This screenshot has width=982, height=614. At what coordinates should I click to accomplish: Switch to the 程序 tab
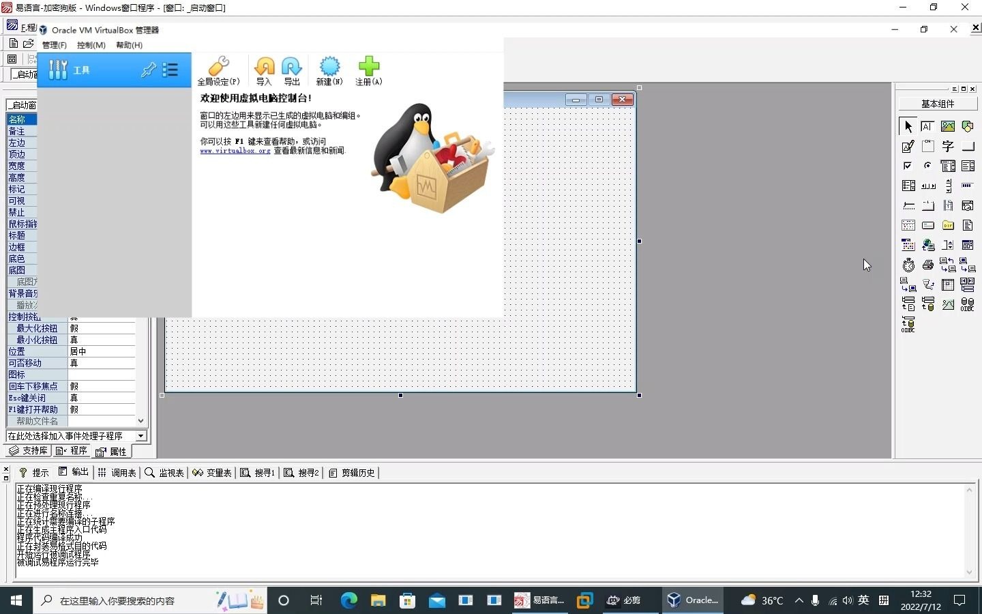72,451
